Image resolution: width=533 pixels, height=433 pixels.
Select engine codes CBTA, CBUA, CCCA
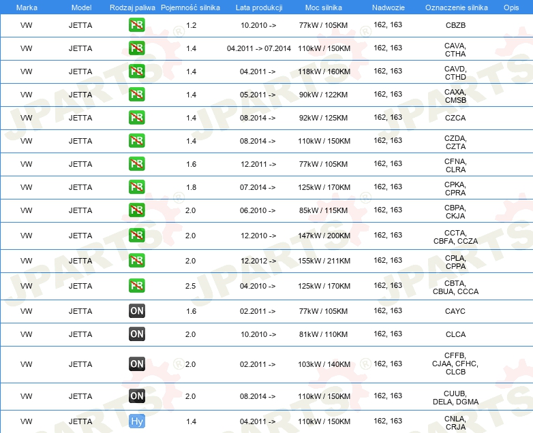click(455, 287)
